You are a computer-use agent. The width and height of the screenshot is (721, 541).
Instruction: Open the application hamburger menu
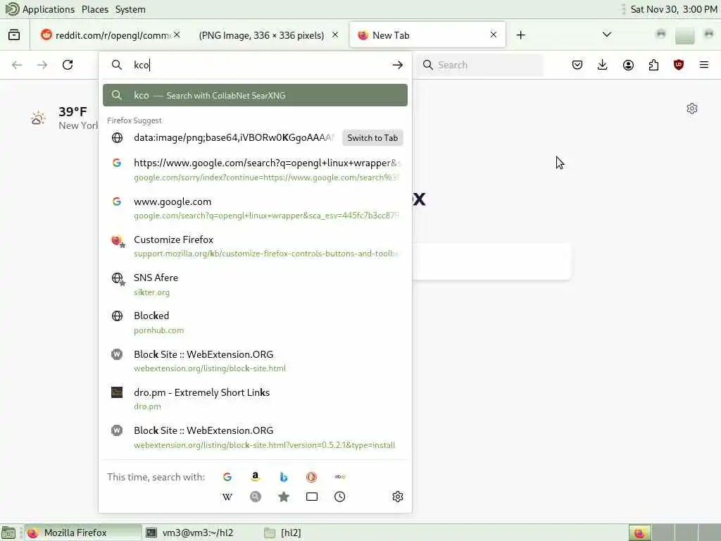(x=704, y=65)
